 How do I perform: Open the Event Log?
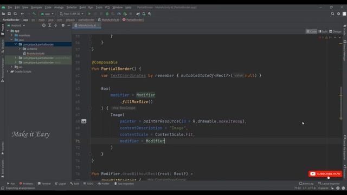[306, 184]
